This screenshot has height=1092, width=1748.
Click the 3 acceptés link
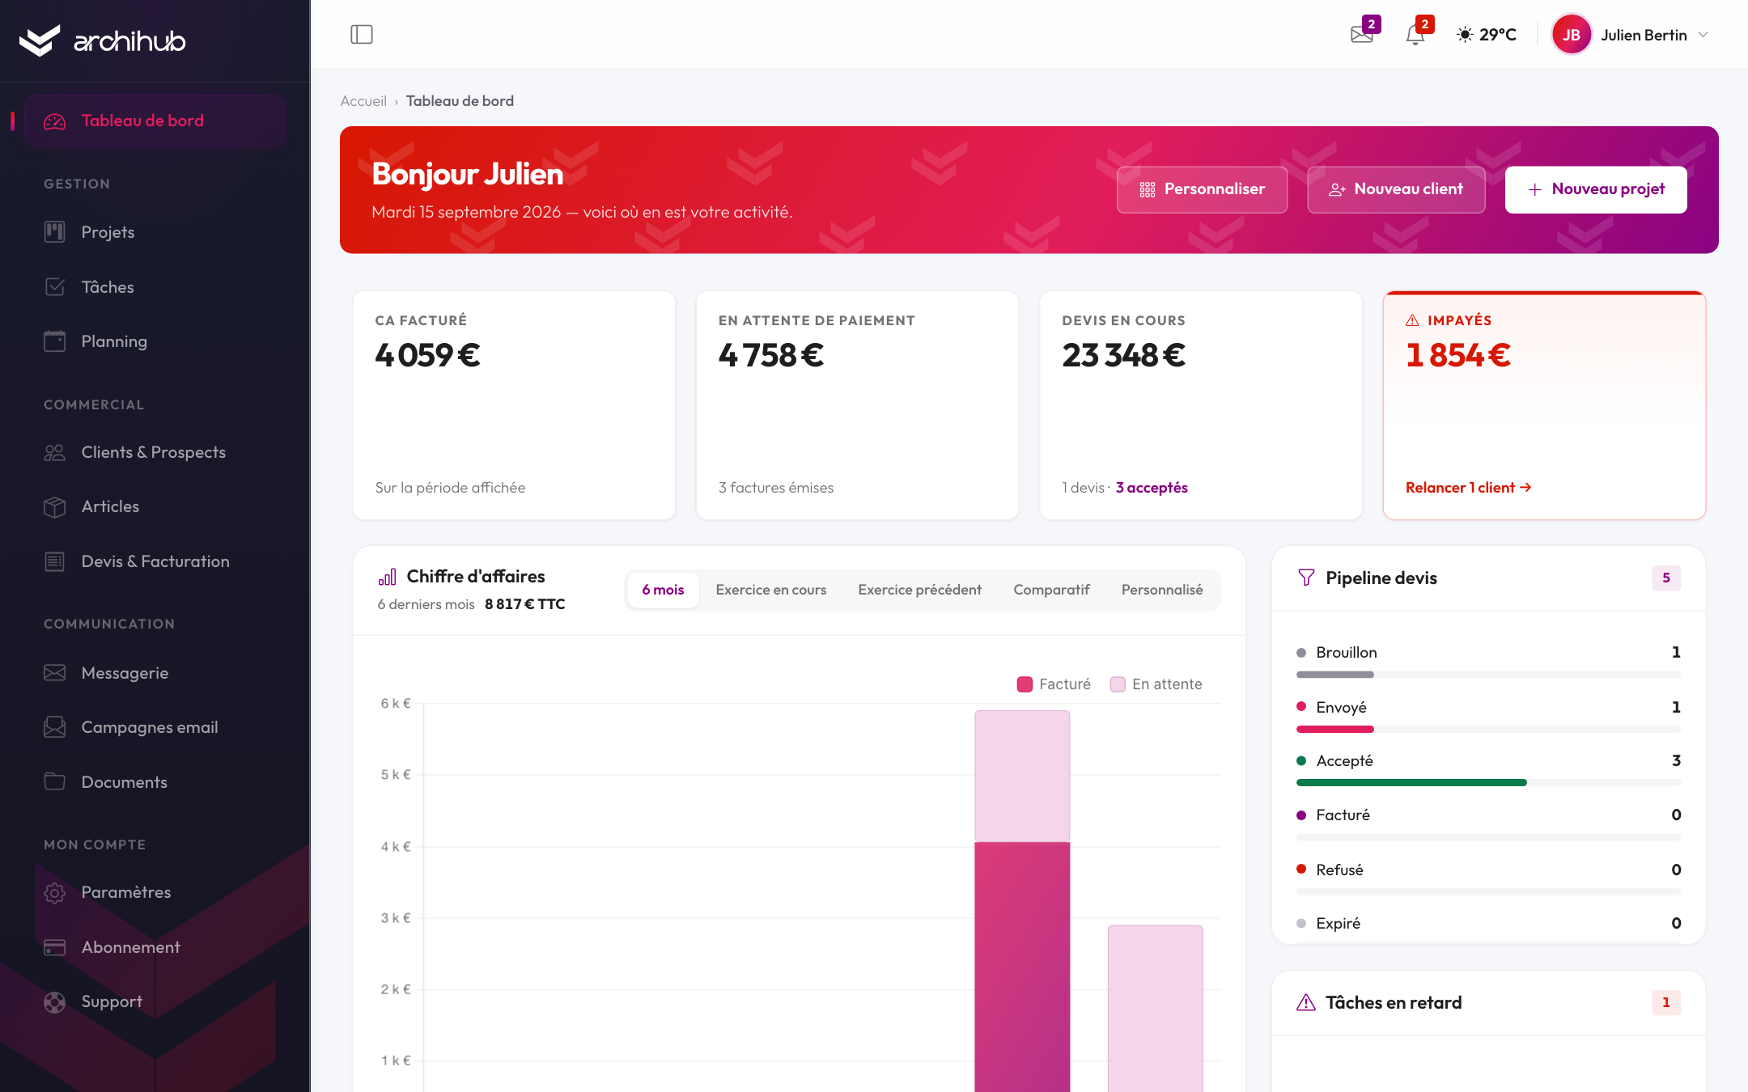pos(1152,488)
